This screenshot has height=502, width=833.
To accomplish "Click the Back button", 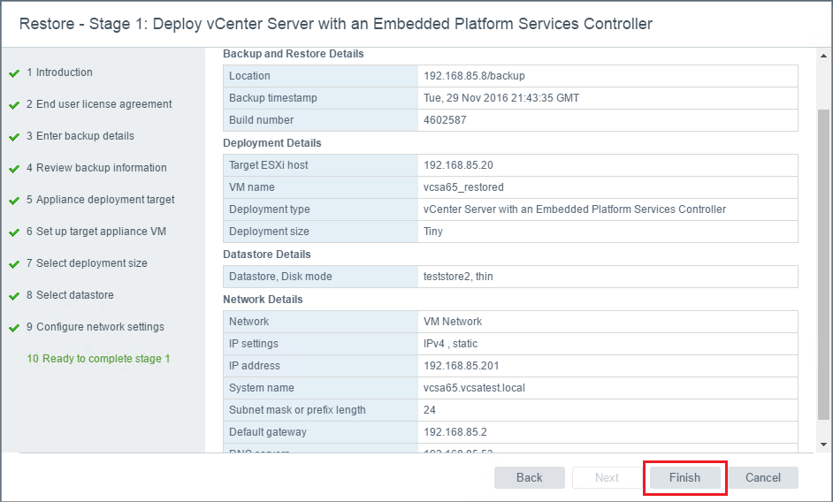I will coord(529,477).
